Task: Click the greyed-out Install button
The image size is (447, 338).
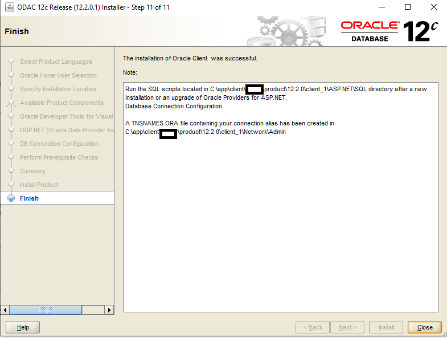Action: [386, 327]
